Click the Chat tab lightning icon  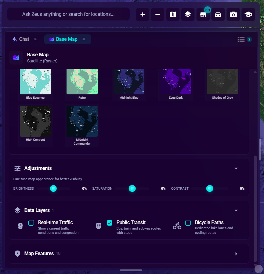(15, 39)
